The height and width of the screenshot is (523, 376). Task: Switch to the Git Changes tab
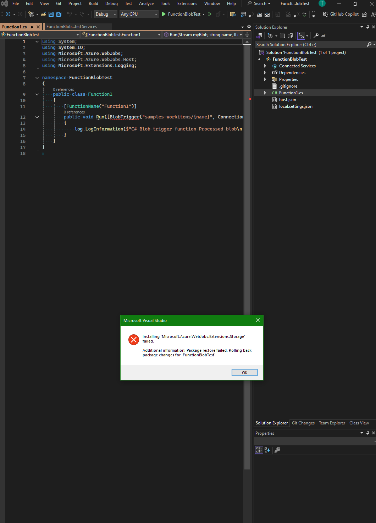[x=303, y=423]
